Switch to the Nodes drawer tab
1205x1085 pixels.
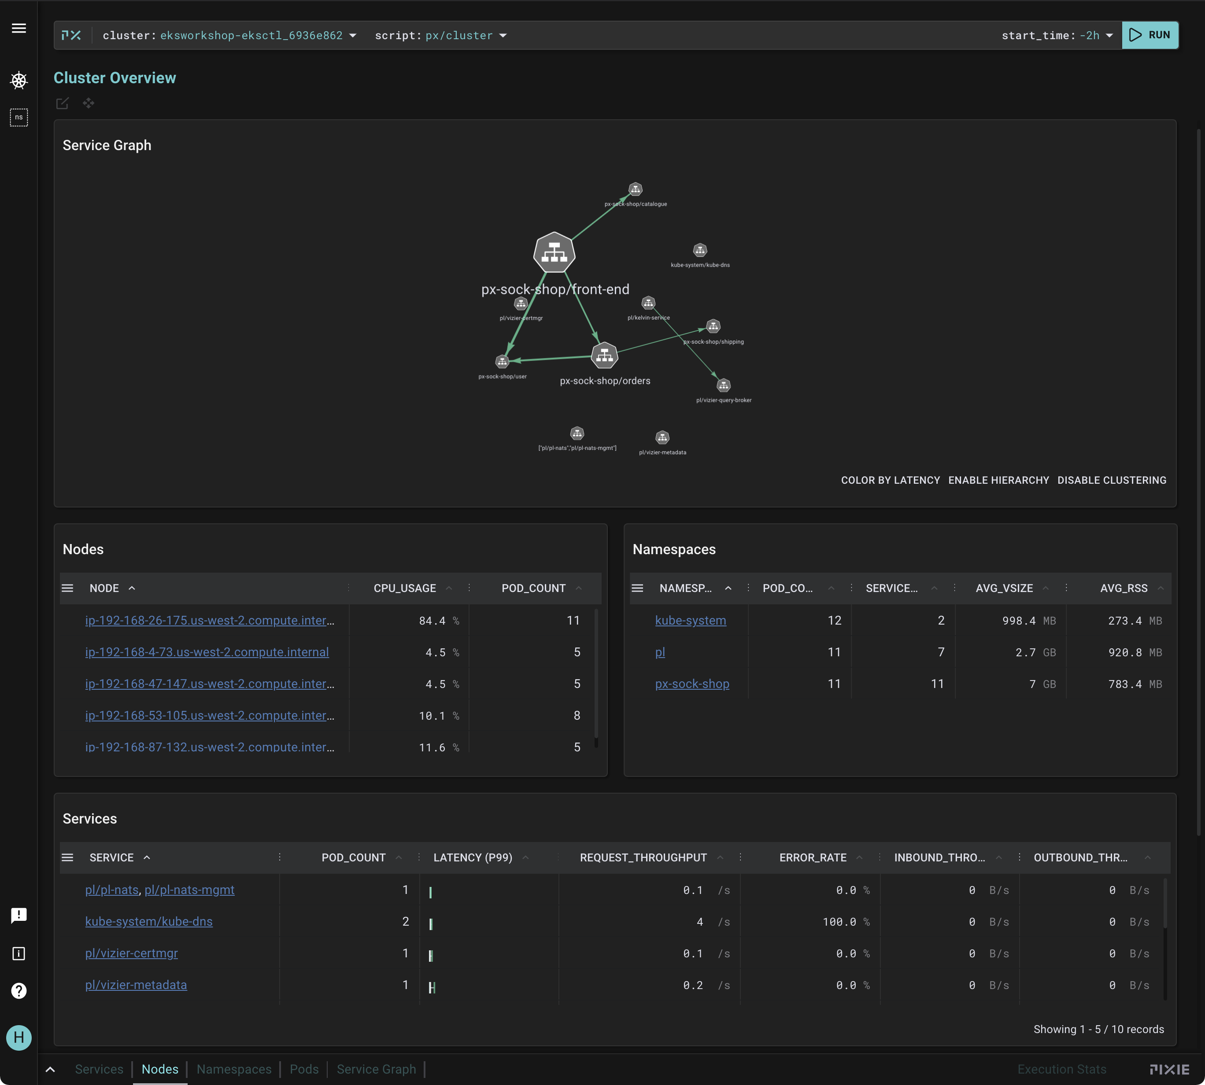(160, 1070)
